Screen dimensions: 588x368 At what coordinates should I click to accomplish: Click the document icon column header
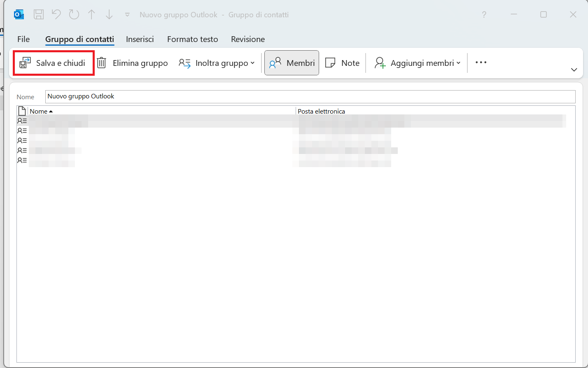coord(22,111)
